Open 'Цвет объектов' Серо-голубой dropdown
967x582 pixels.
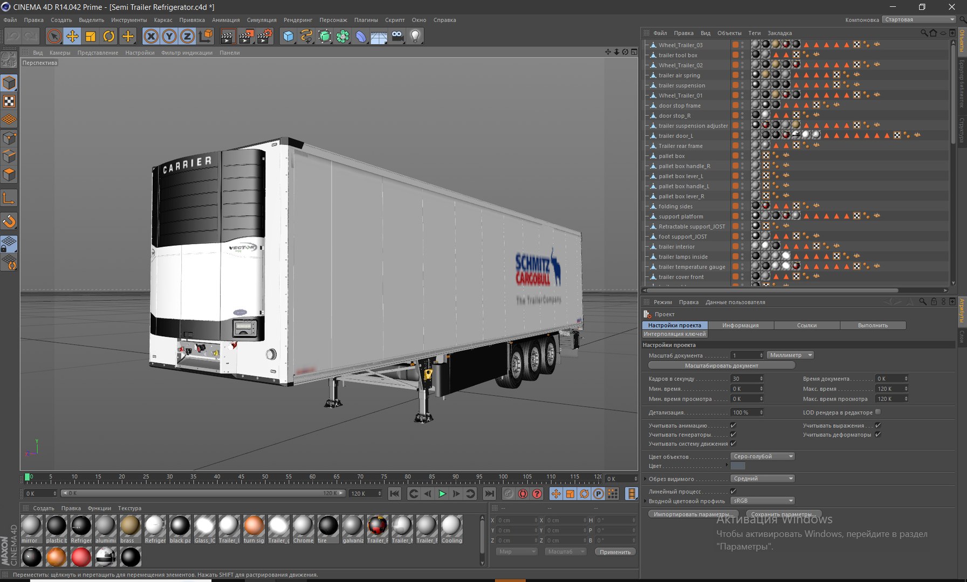click(763, 456)
